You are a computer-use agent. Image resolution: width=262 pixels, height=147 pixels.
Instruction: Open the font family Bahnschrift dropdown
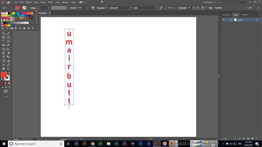pos(130,8)
